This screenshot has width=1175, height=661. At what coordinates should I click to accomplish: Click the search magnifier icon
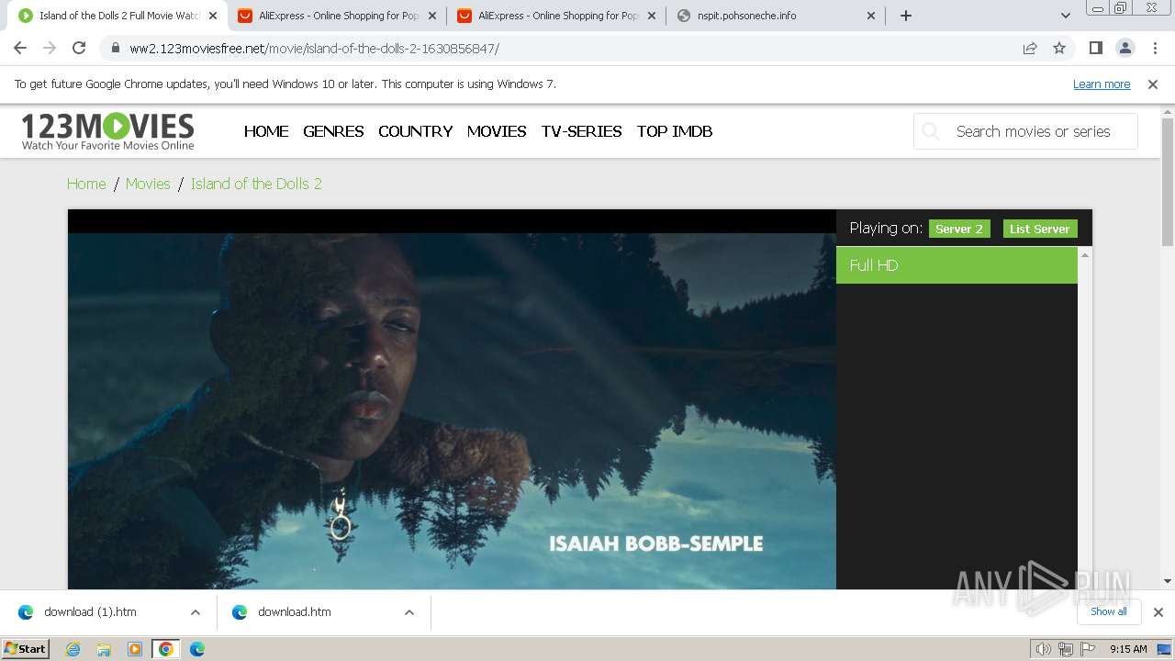[x=931, y=131]
